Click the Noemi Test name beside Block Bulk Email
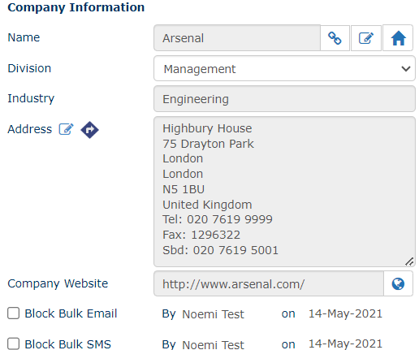 click(x=213, y=314)
